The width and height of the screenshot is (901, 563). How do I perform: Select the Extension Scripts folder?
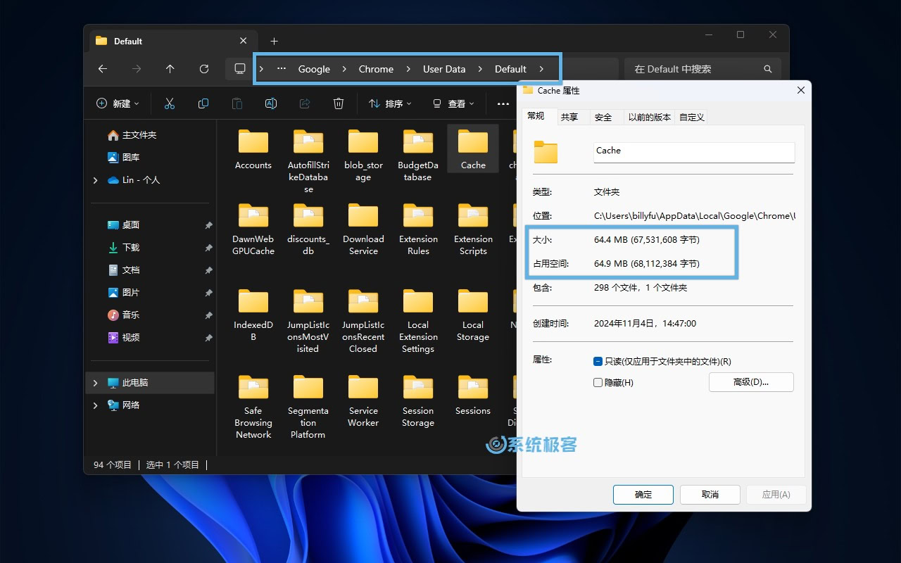[x=473, y=229]
